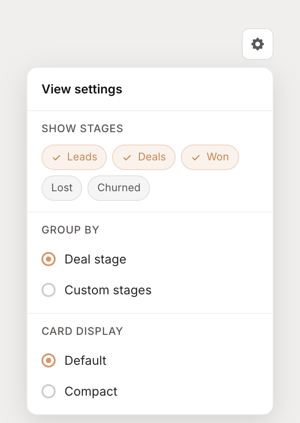This screenshot has height=423, width=300.
Task: Toggle the Deals stage filter
Action: pyautogui.click(x=144, y=157)
